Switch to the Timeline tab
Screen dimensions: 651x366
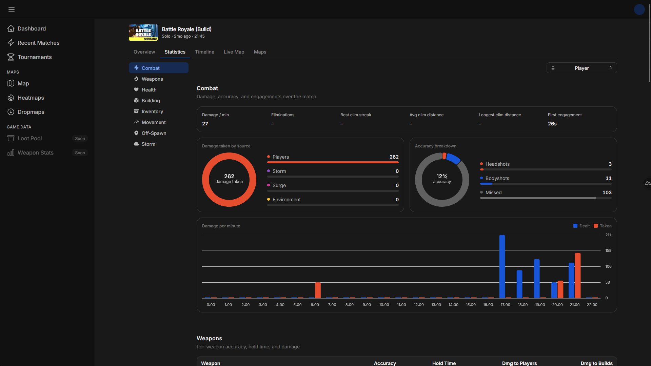tap(204, 52)
